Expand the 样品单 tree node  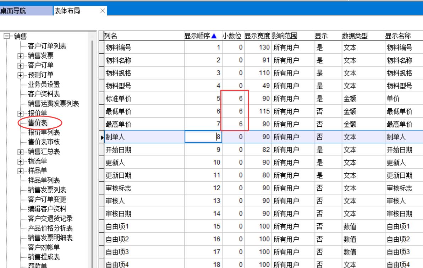21,171
